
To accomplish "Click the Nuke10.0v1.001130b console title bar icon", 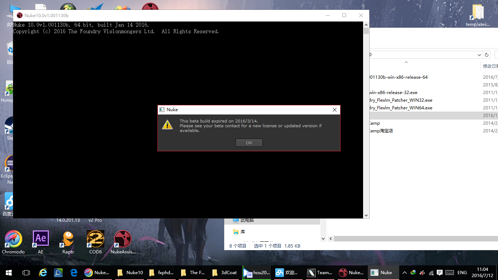I will pyautogui.click(x=20, y=15).
